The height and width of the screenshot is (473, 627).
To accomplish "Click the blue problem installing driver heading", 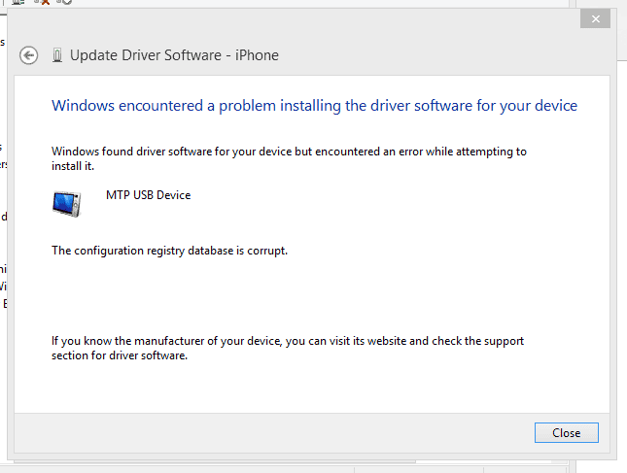I will pyautogui.click(x=314, y=106).
